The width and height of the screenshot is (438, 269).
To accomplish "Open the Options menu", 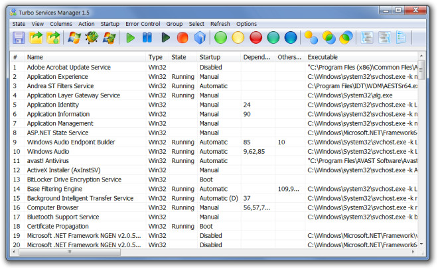I will coord(246,24).
